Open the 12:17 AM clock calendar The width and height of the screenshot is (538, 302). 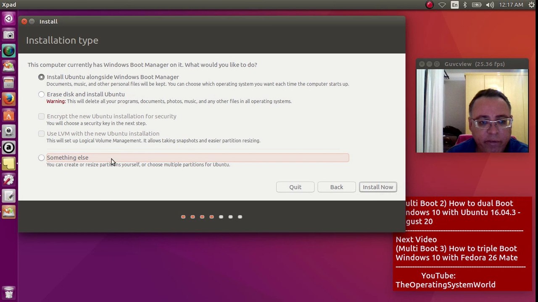point(511,5)
